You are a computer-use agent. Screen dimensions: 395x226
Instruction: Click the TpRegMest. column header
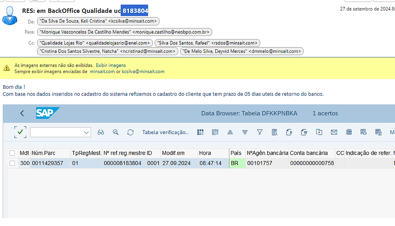click(86, 153)
